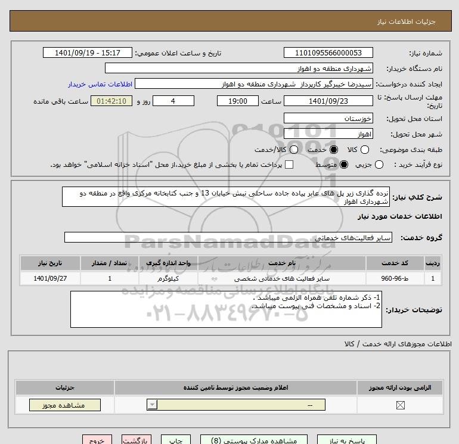This screenshot has height=444, width=459.
Task: Click the واحد اندازه گیری column header
Action: click(x=168, y=263)
